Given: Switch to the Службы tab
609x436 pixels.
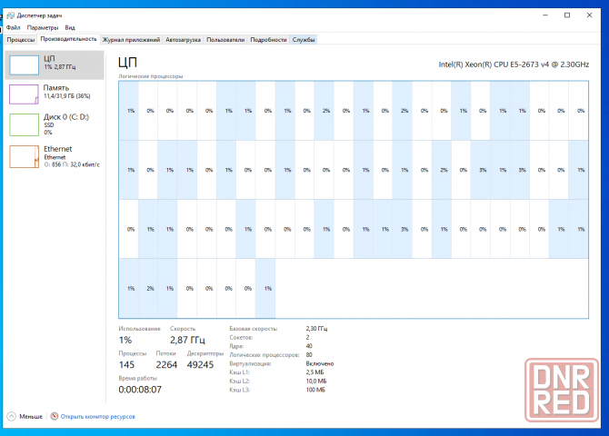Looking at the screenshot, I should pyautogui.click(x=304, y=40).
